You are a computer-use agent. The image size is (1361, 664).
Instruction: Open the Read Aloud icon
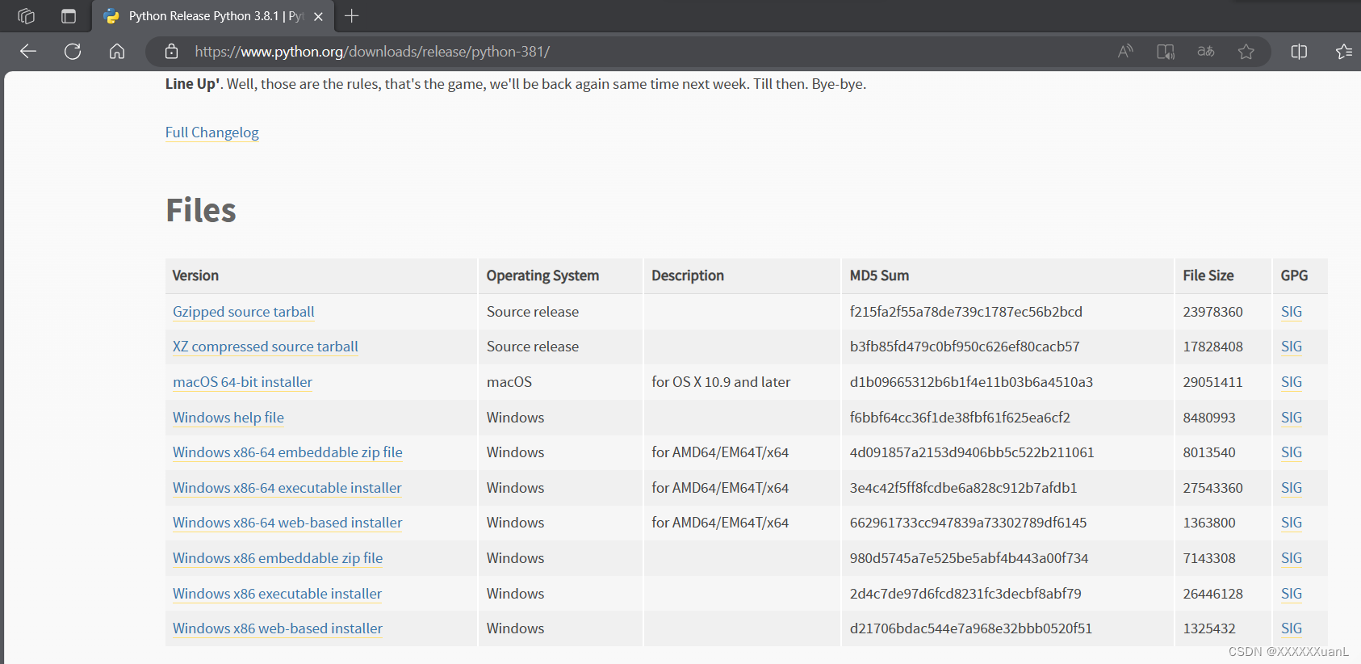pos(1125,52)
